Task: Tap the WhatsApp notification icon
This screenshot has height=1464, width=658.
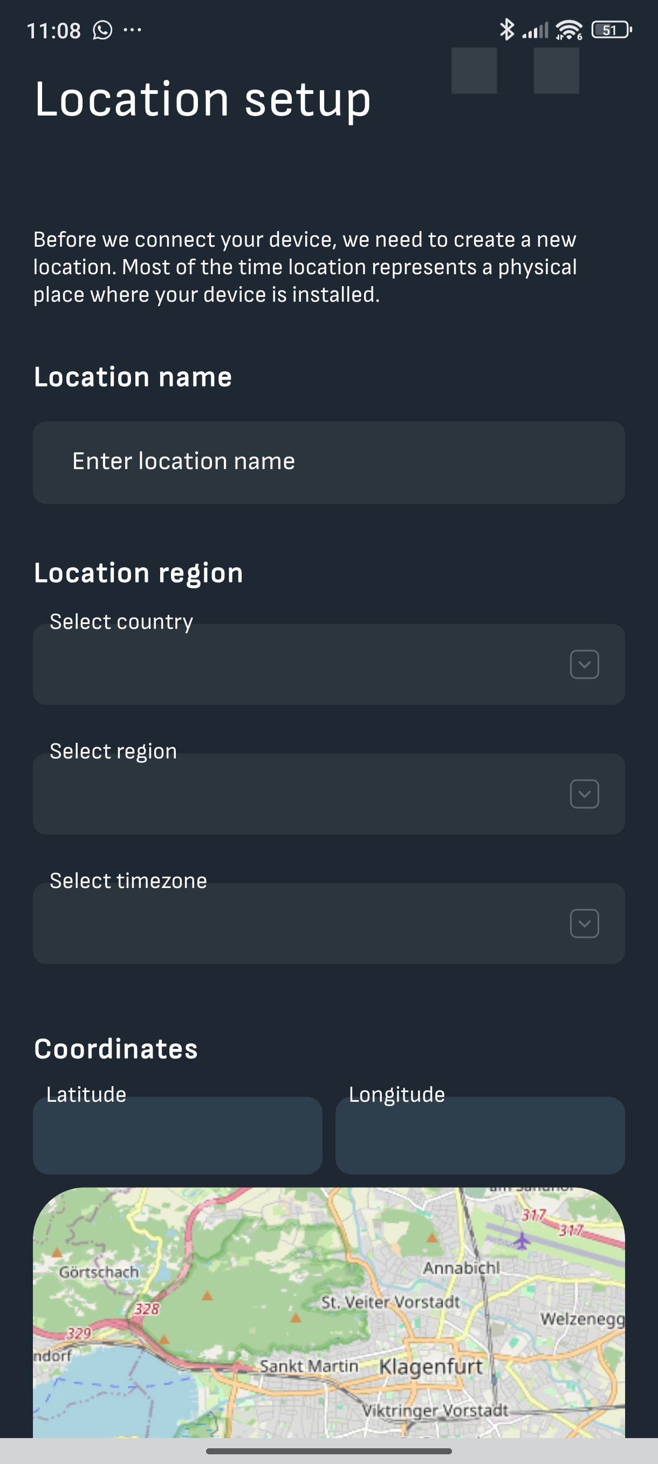Action: (x=103, y=30)
